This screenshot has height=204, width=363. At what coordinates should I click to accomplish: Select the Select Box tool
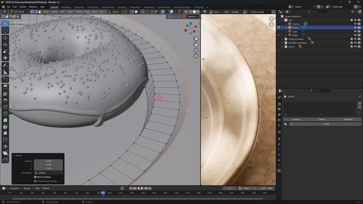(x=5, y=24)
